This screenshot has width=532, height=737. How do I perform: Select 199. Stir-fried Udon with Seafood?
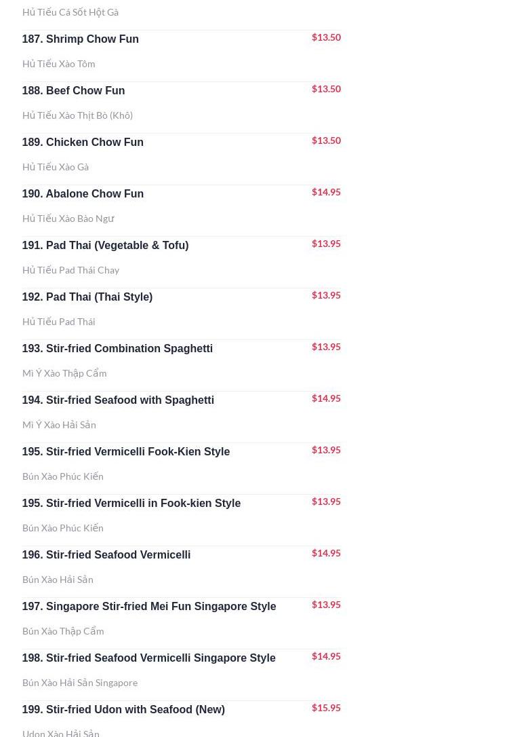pyautogui.click(x=123, y=710)
